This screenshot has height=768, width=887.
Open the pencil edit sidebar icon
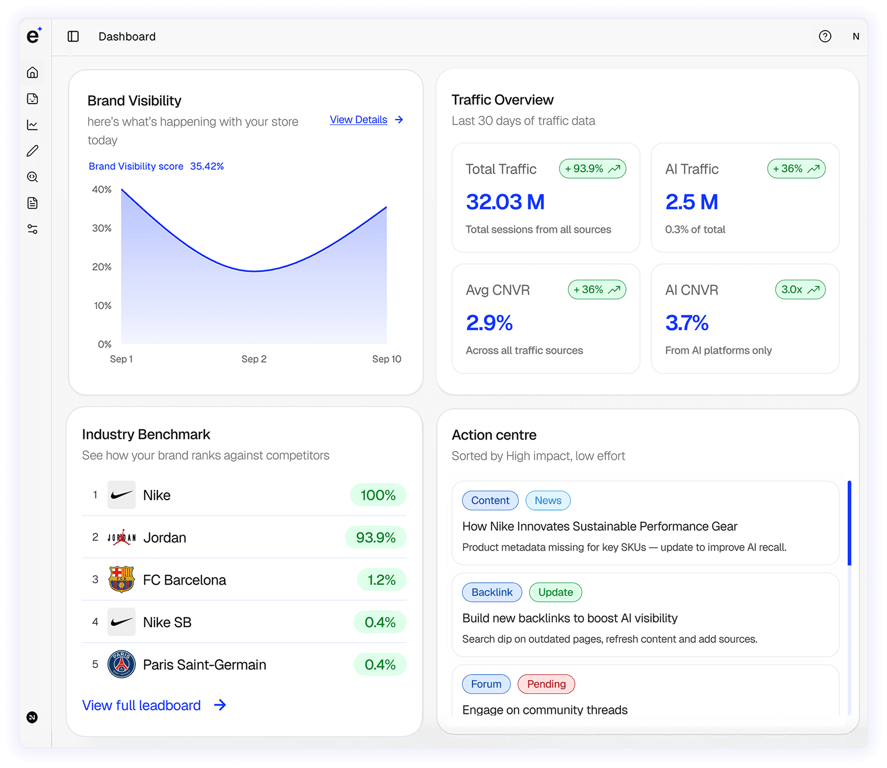[x=33, y=151]
